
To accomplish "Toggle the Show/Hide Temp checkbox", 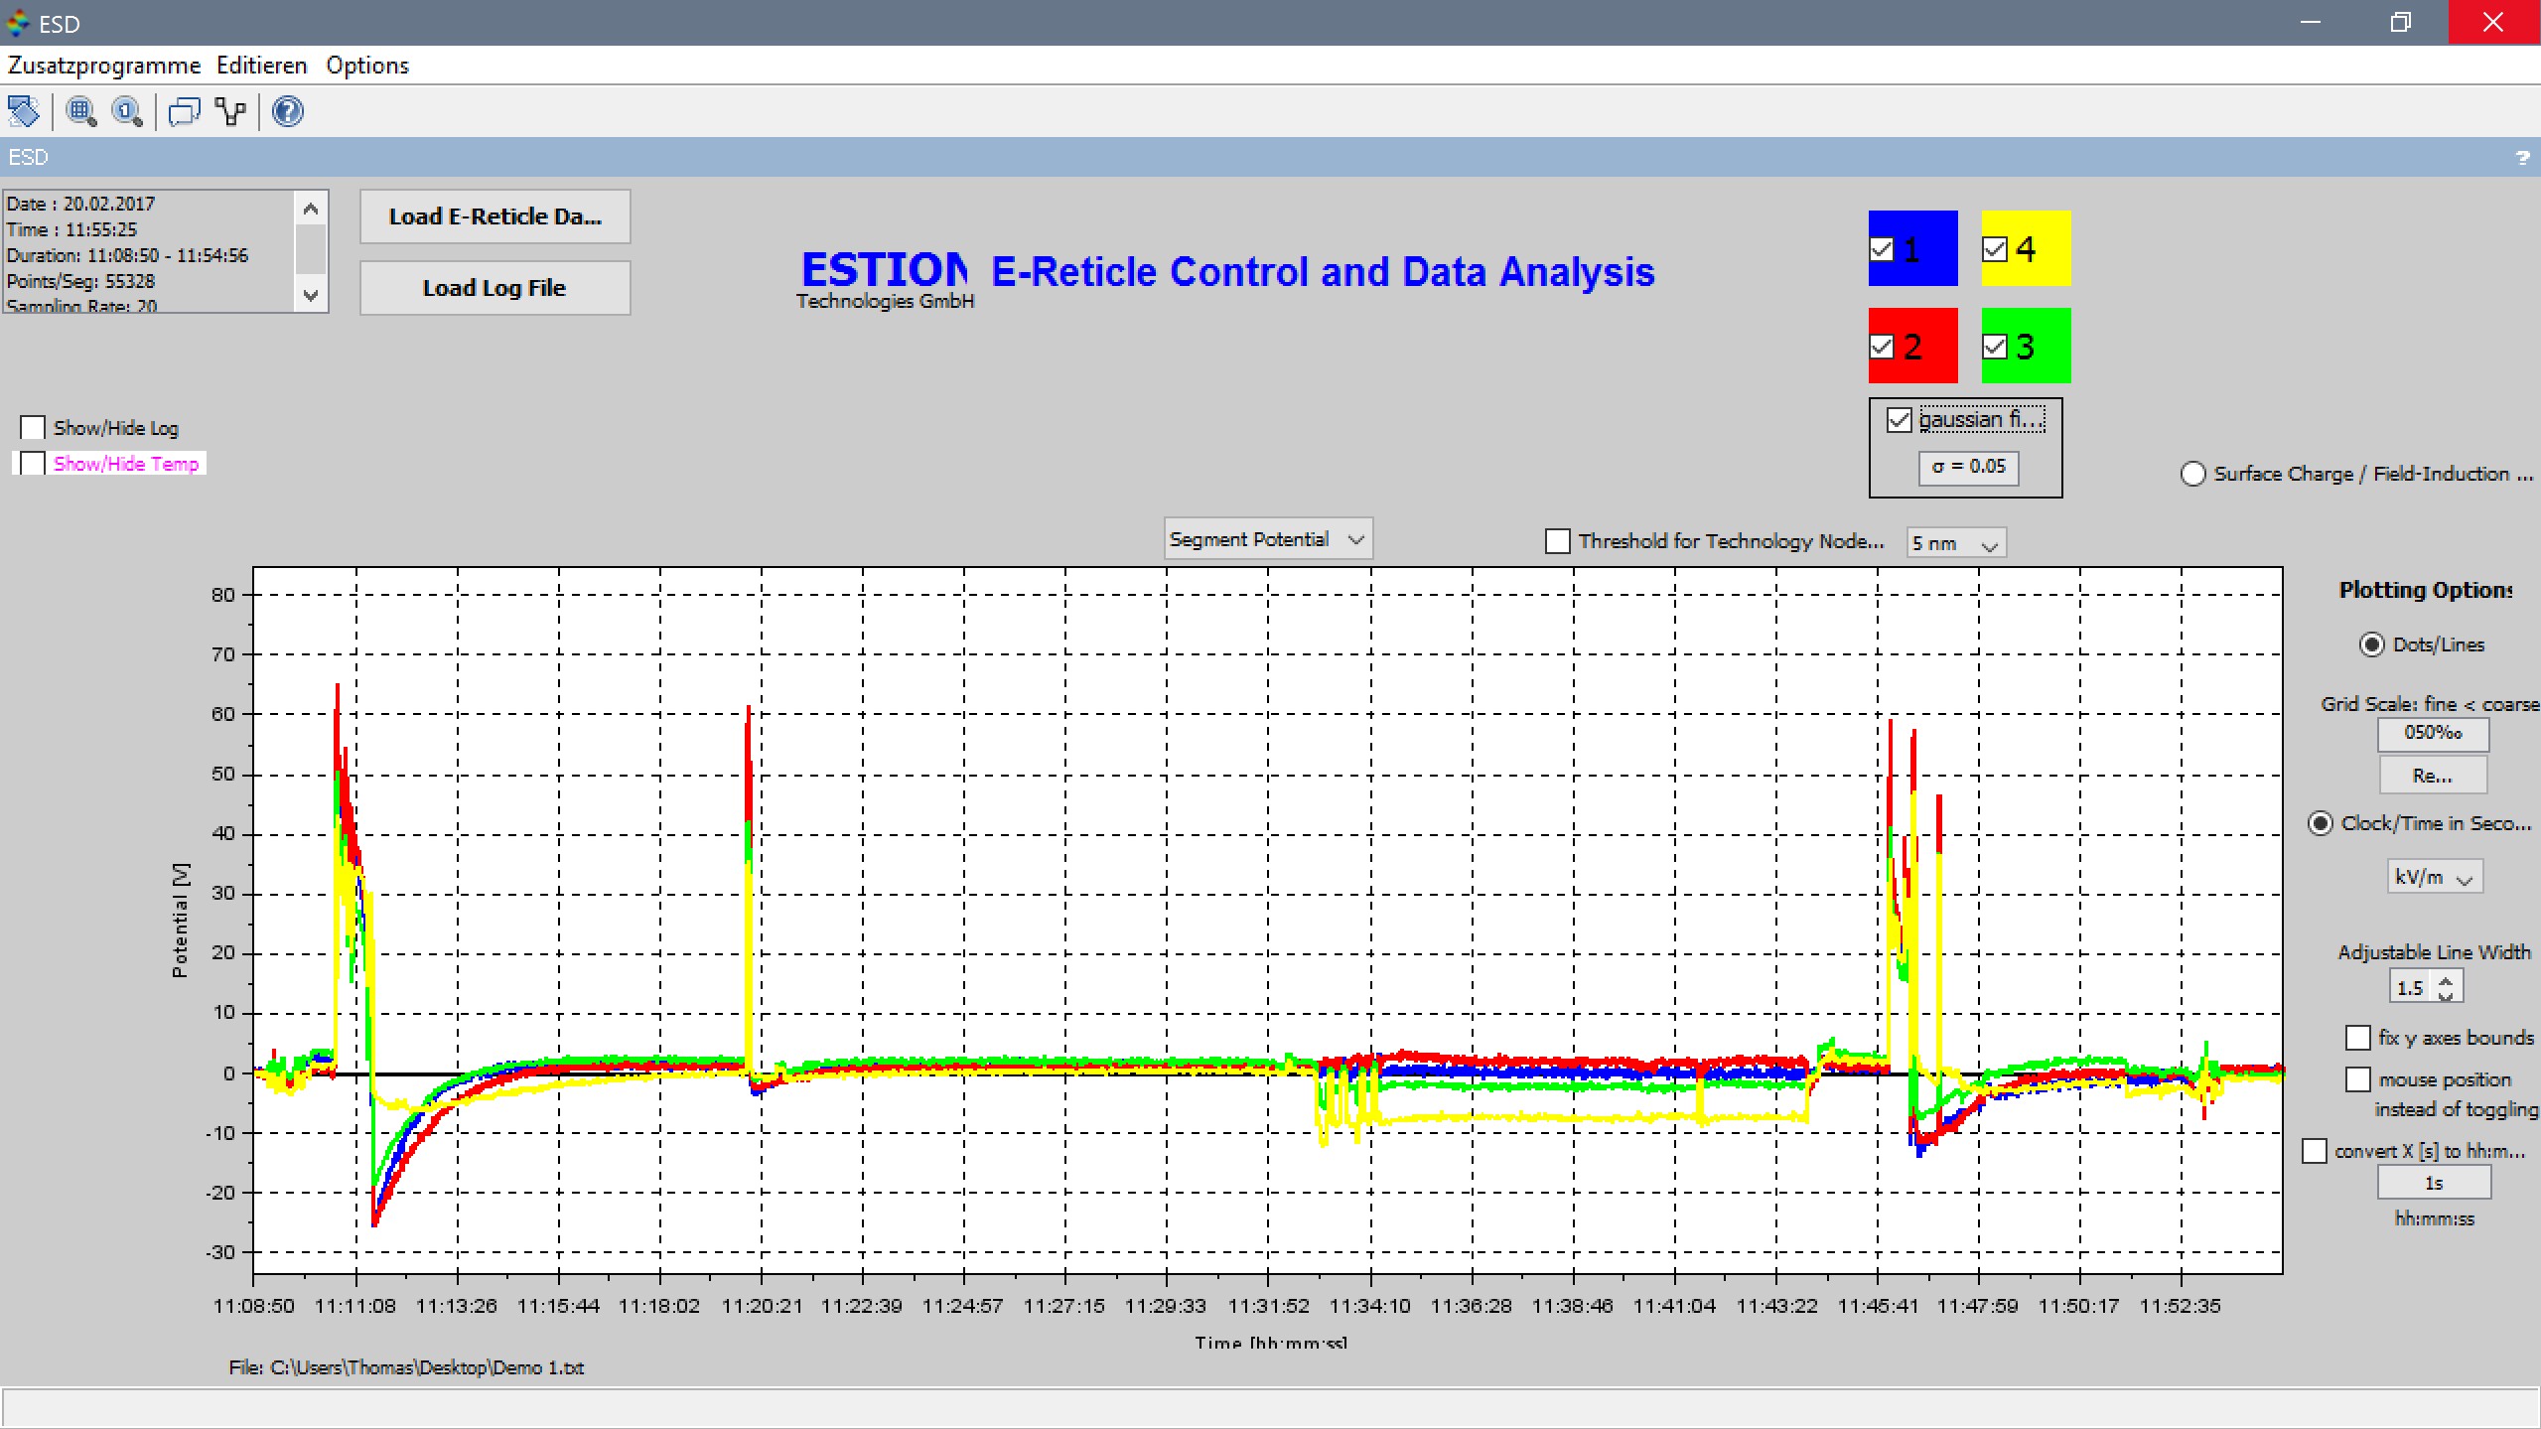I will tap(33, 464).
